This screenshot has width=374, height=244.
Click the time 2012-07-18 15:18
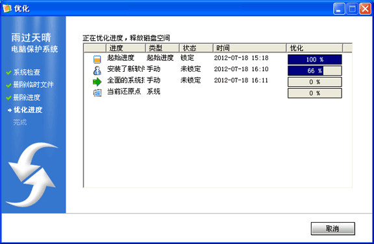pyautogui.click(x=241, y=58)
